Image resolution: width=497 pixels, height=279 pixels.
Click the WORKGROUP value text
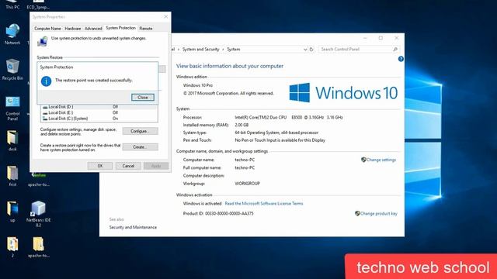(247, 184)
